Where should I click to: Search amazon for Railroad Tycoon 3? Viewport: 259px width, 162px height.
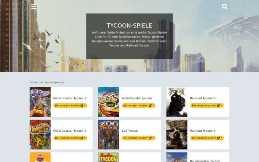207,138
